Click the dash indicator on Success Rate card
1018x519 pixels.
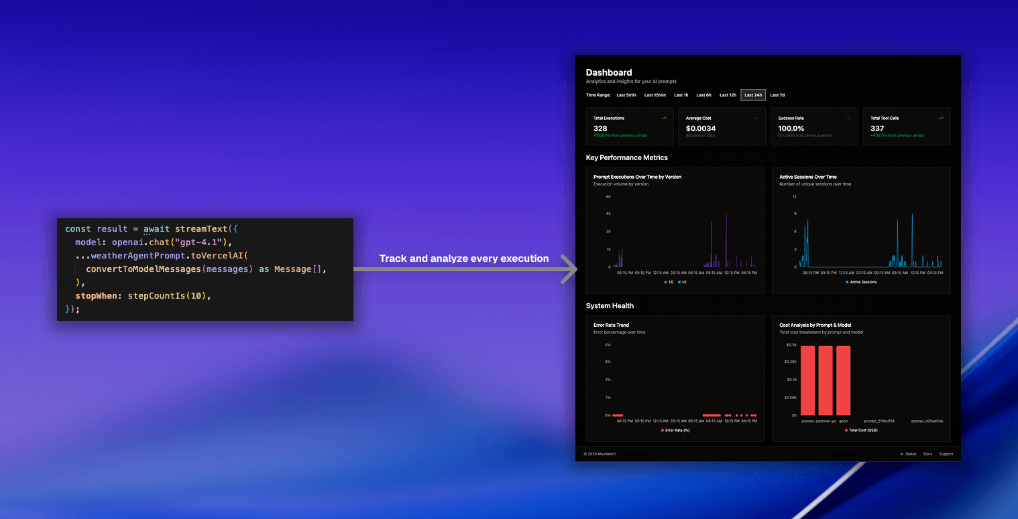(x=848, y=118)
